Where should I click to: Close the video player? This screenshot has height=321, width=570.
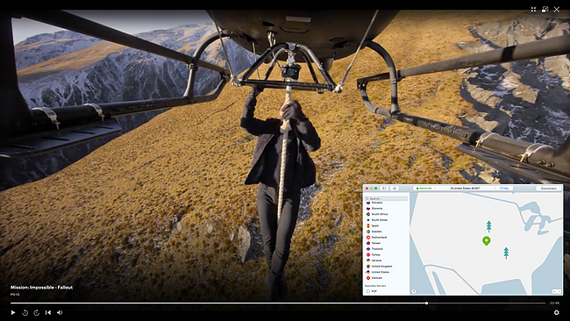[x=557, y=10]
